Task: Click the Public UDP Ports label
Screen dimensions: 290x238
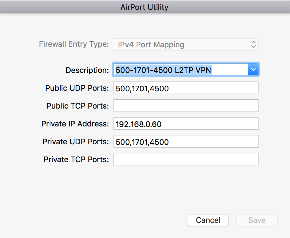Action: [x=77, y=88]
